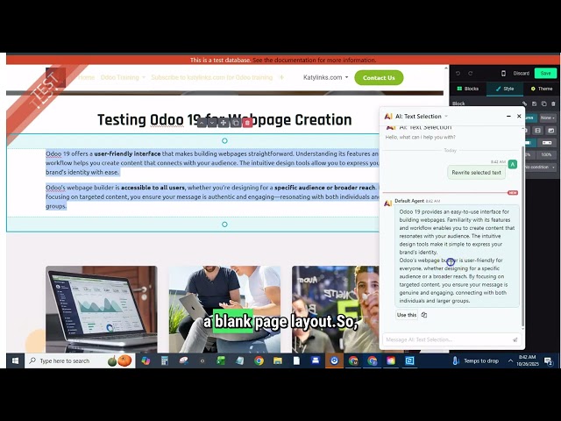Add menu item plus icon
This screenshot has height=421, width=561.
tap(281, 77)
